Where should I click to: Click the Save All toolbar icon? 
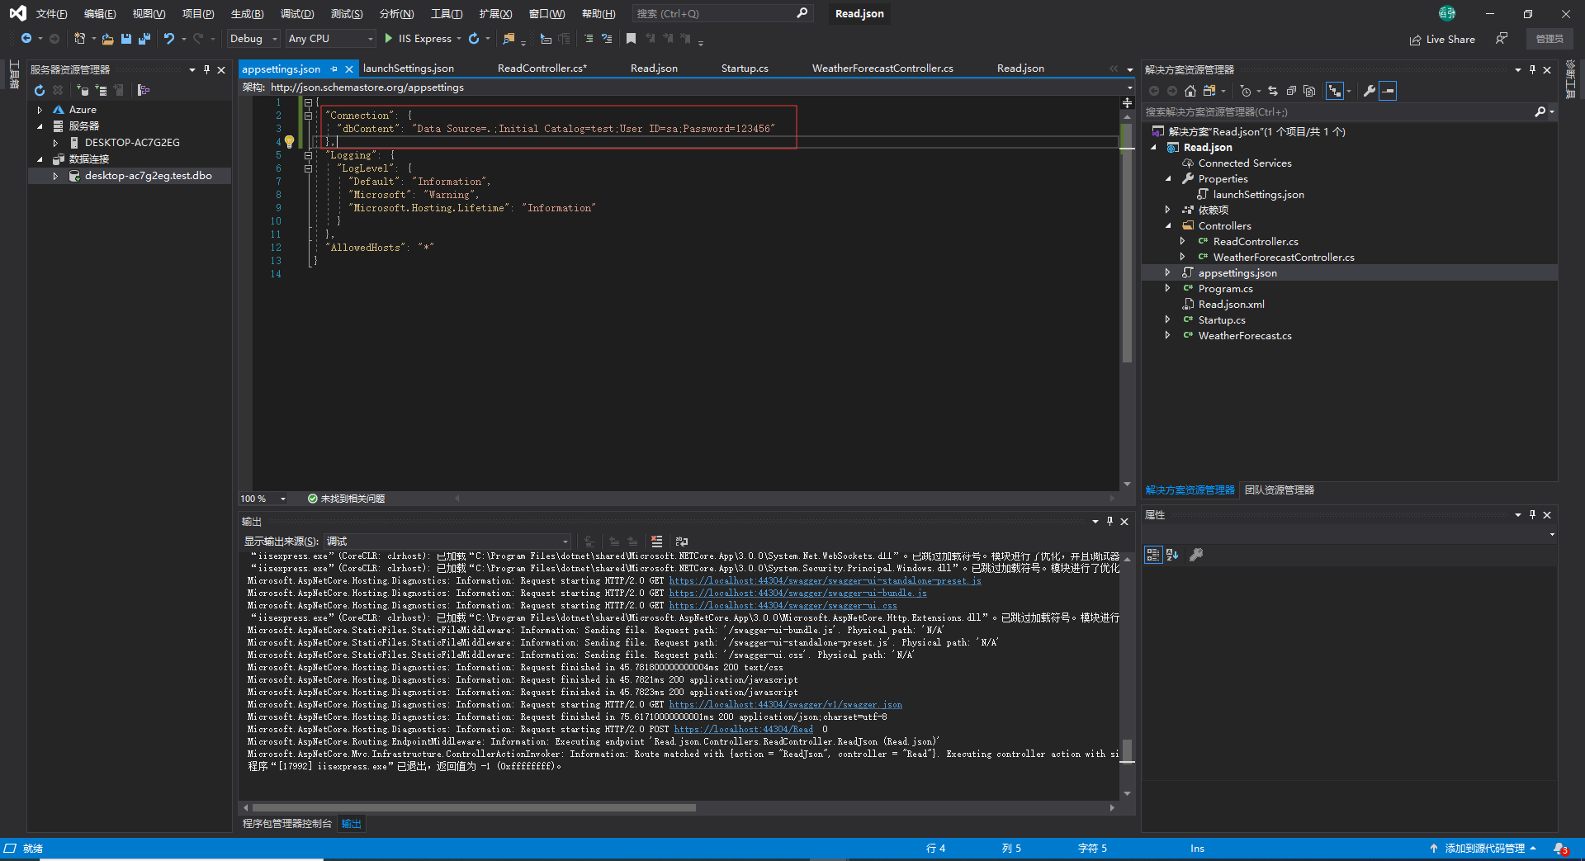(144, 39)
